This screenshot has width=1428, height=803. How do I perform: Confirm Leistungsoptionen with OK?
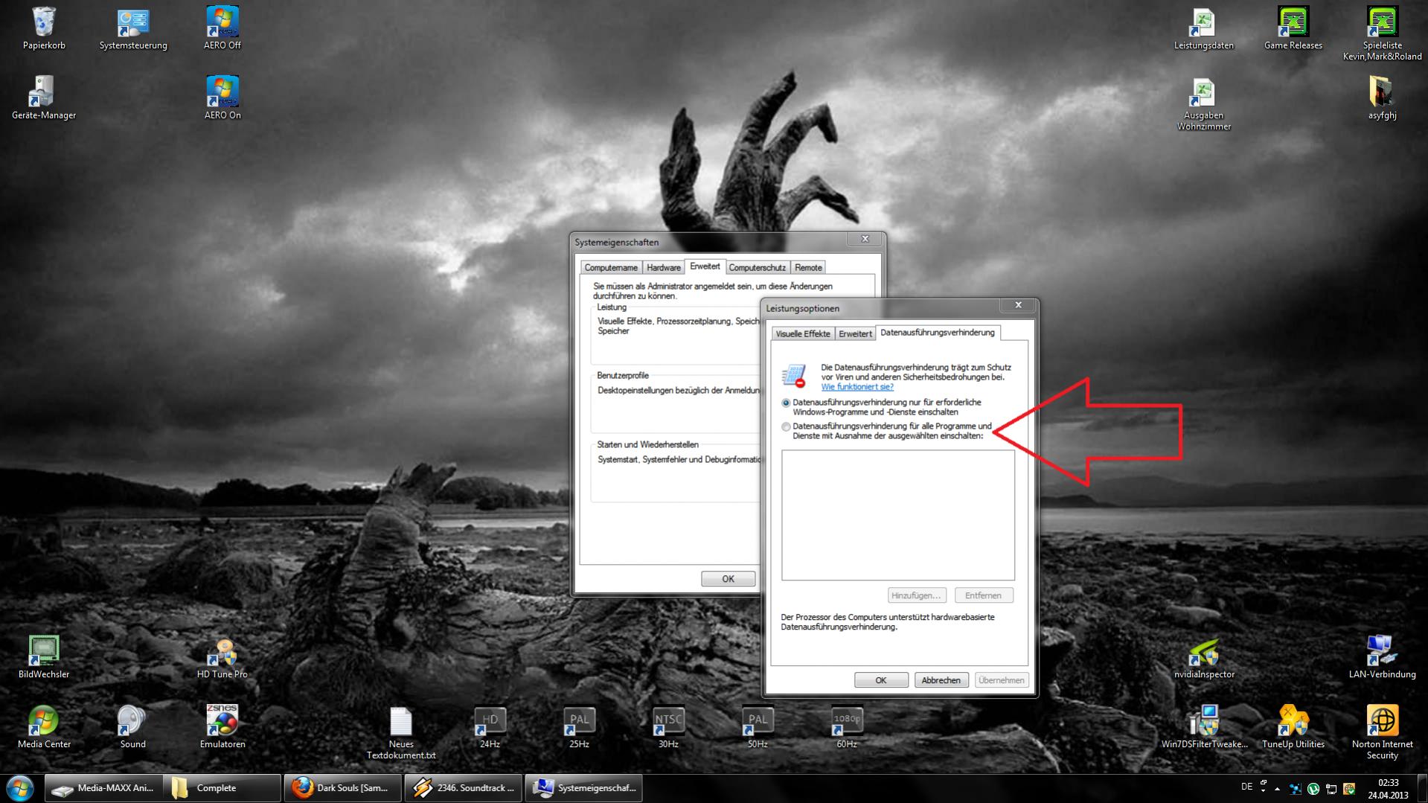click(x=880, y=680)
